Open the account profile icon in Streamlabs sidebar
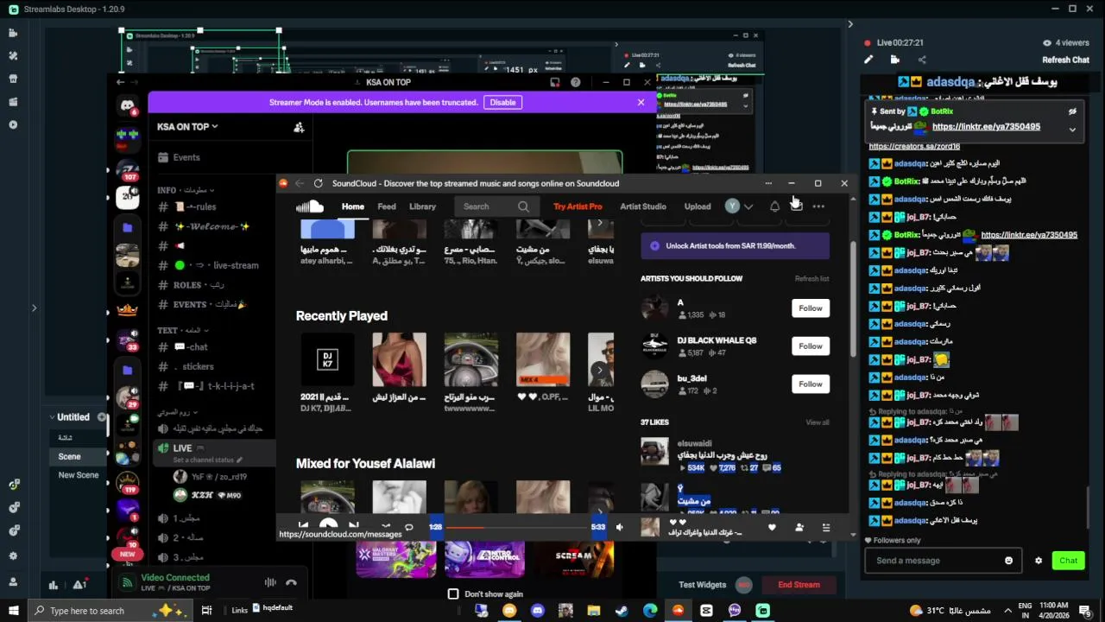 [13, 581]
